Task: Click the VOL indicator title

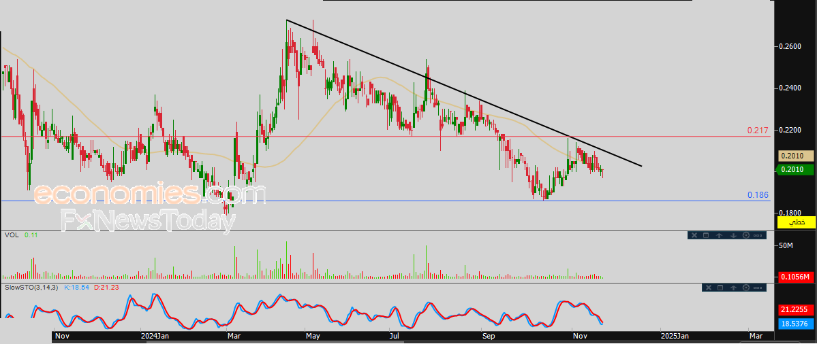Action: coord(12,235)
